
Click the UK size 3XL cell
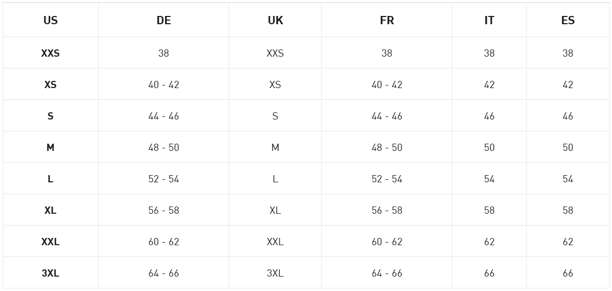tap(275, 273)
